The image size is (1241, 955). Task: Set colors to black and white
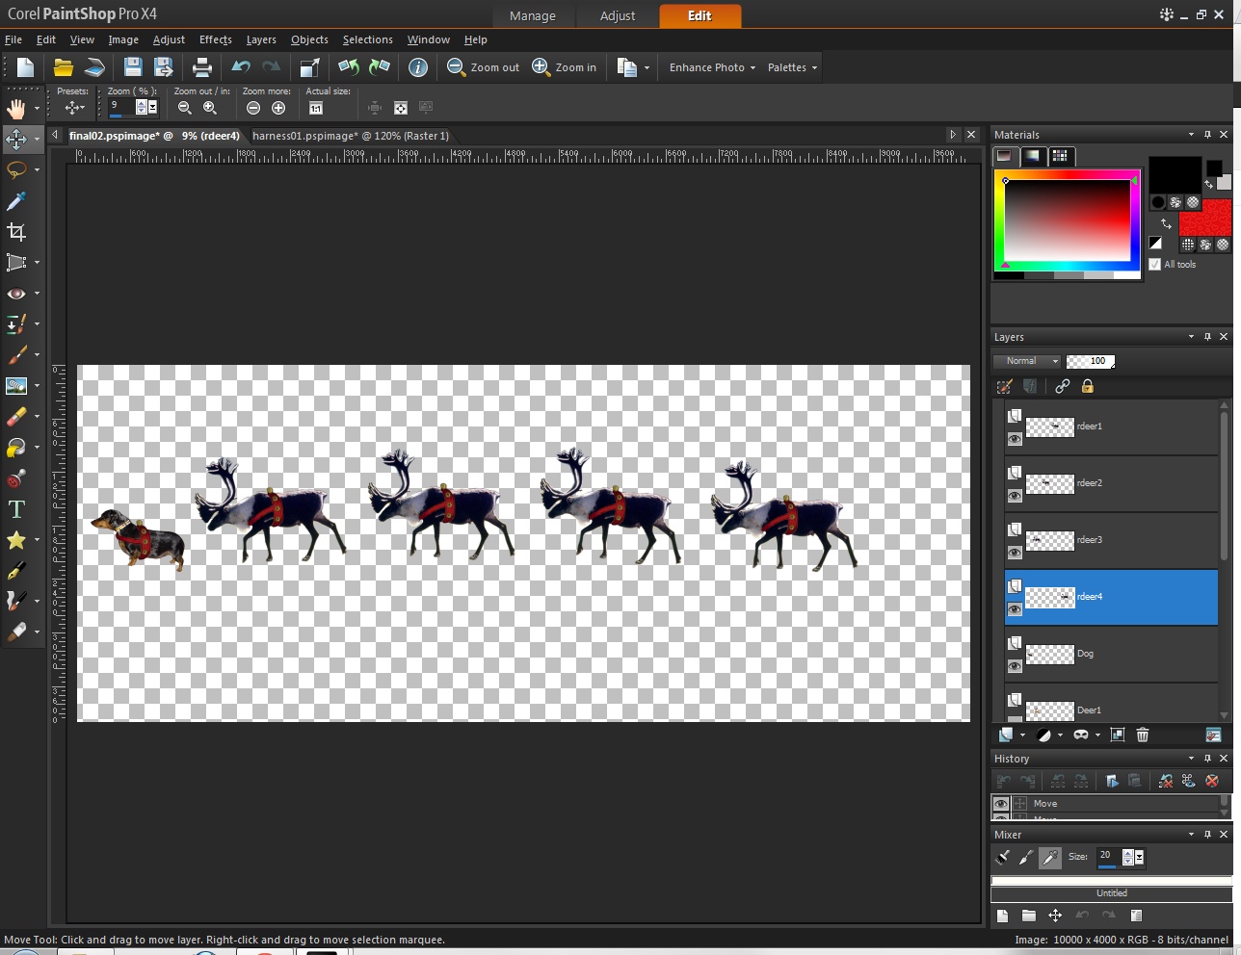pos(1155,244)
